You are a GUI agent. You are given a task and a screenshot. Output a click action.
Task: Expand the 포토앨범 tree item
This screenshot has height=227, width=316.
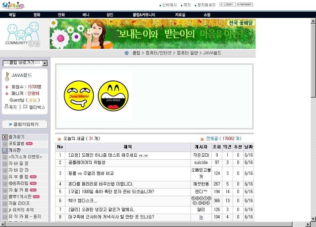click(5, 144)
